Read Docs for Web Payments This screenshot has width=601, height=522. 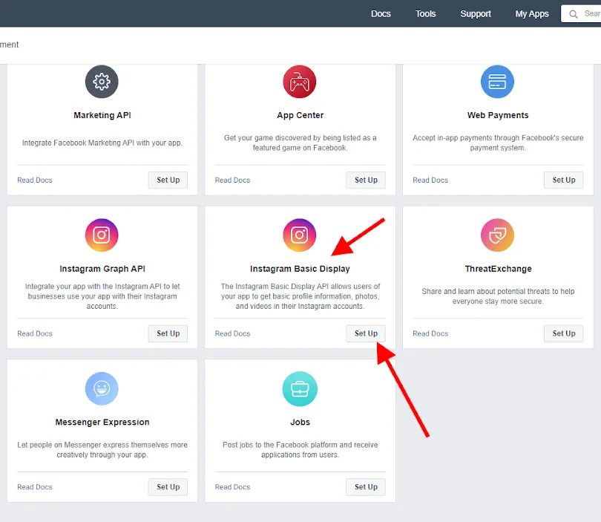[430, 180]
